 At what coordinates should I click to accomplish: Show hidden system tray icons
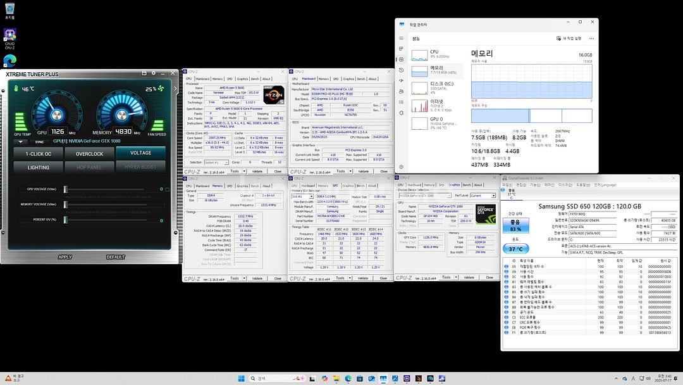point(616,379)
